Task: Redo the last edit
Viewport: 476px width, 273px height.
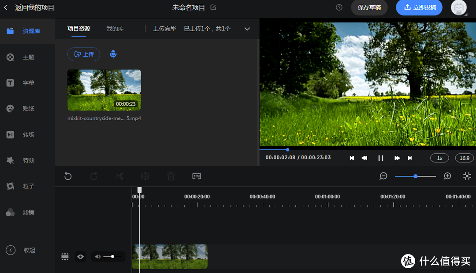Action: (94, 176)
